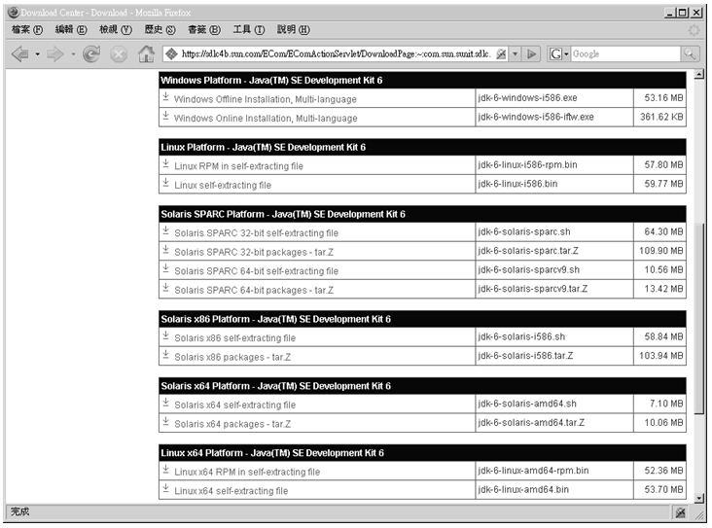Download Solaris SPARC 64-bit self-extracting file
712x528 pixels.
tap(257, 271)
